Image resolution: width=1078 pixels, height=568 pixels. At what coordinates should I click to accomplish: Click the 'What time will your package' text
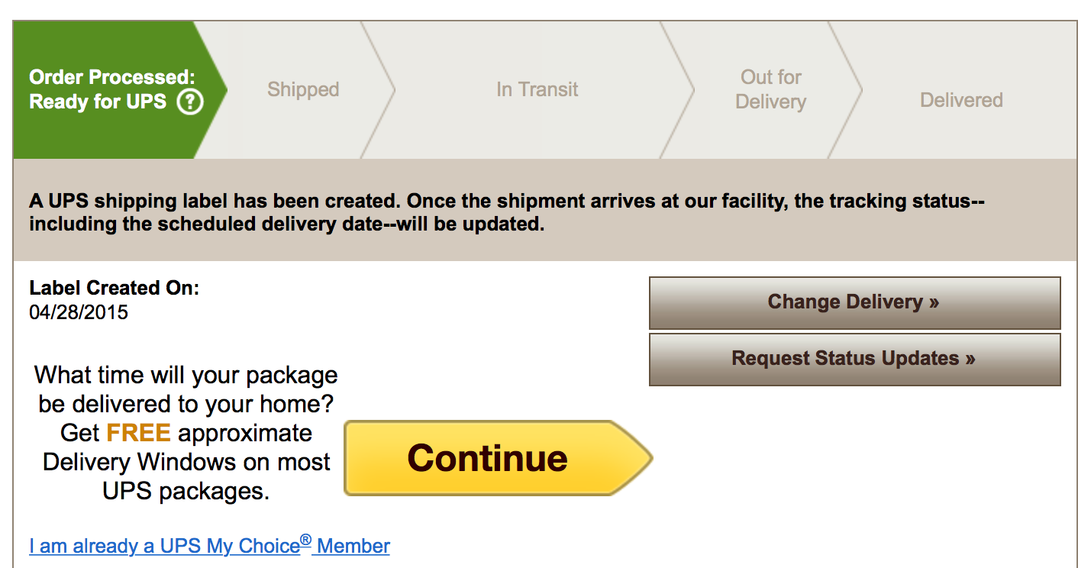pyautogui.click(x=186, y=376)
